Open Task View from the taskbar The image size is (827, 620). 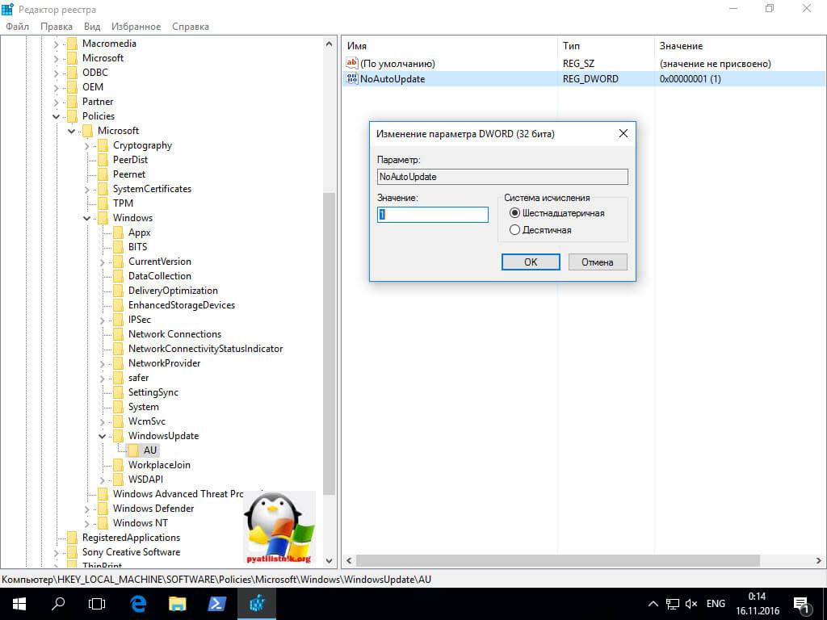click(97, 604)
